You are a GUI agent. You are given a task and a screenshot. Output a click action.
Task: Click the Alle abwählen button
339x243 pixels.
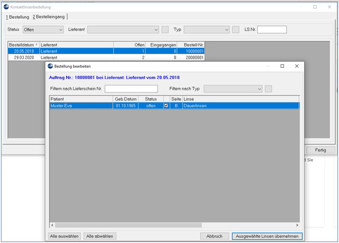point(100,236)
